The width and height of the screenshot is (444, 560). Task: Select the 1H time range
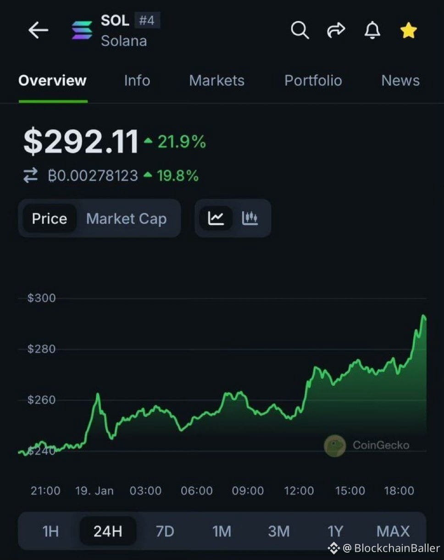[x=50, y=531]
